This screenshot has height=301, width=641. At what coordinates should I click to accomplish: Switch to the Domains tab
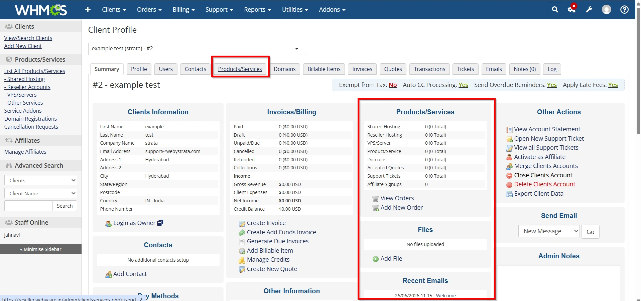[285, 69]
